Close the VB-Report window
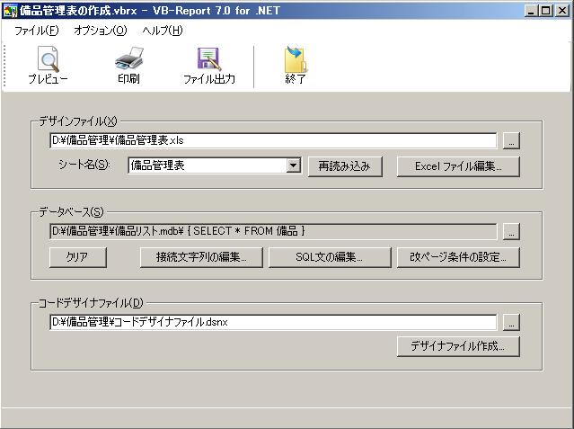 (562, 11)
